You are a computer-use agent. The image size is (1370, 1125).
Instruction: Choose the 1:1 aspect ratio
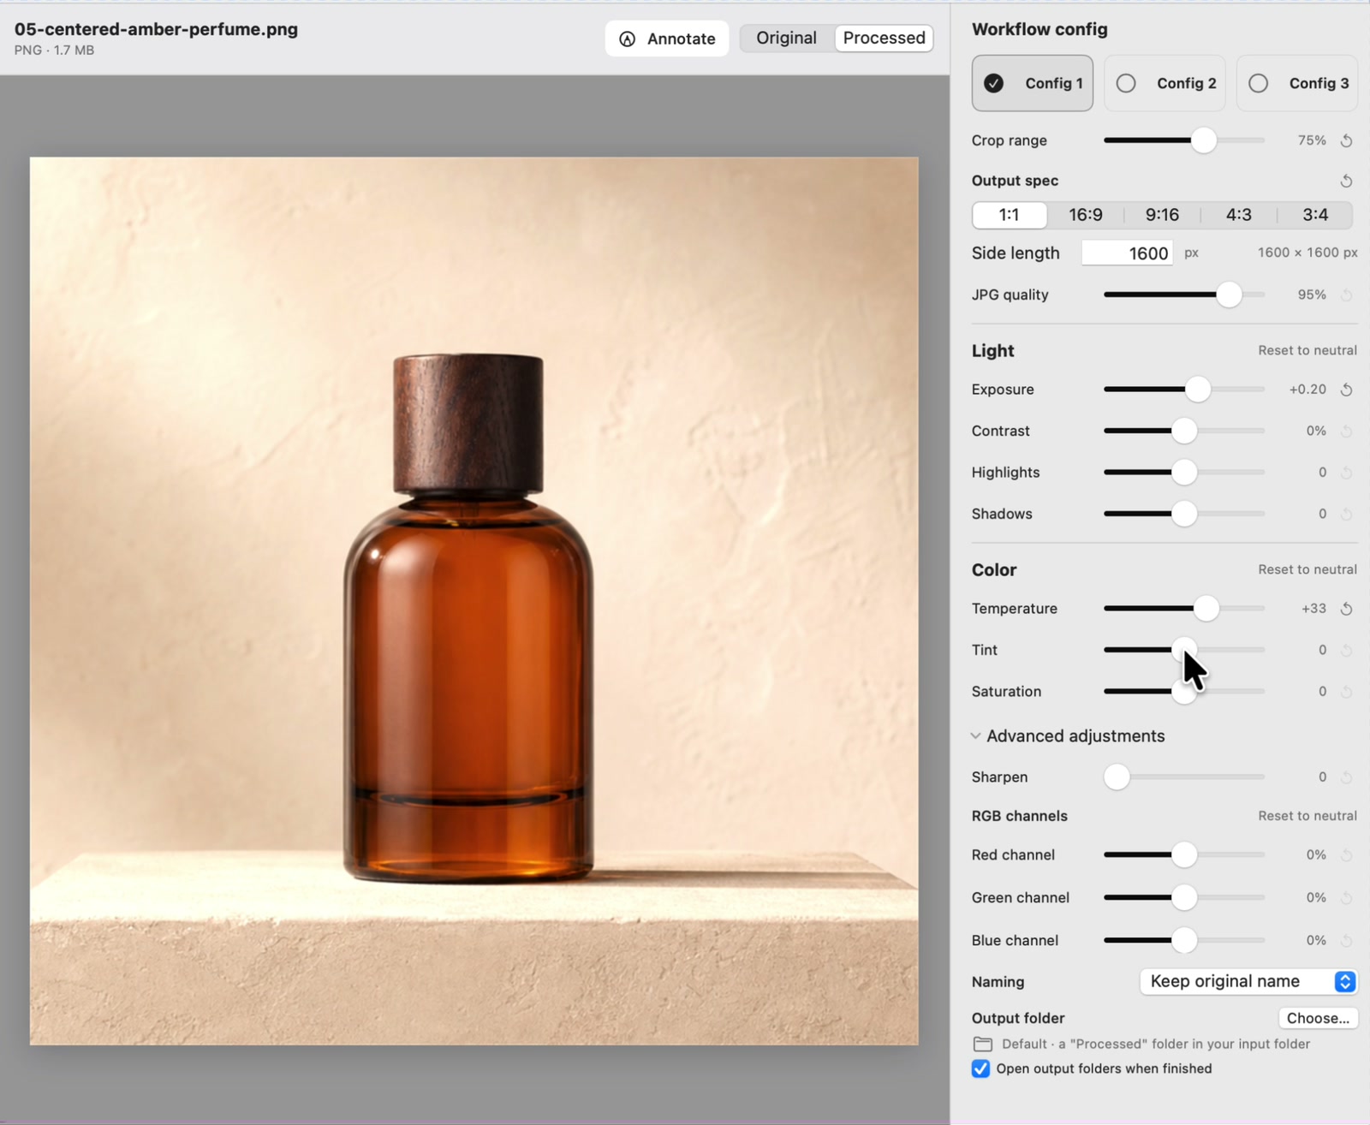coord(1010,215)
